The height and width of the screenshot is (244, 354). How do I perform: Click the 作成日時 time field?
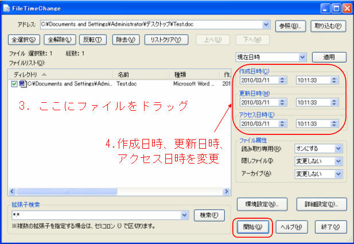pos(313,80)
